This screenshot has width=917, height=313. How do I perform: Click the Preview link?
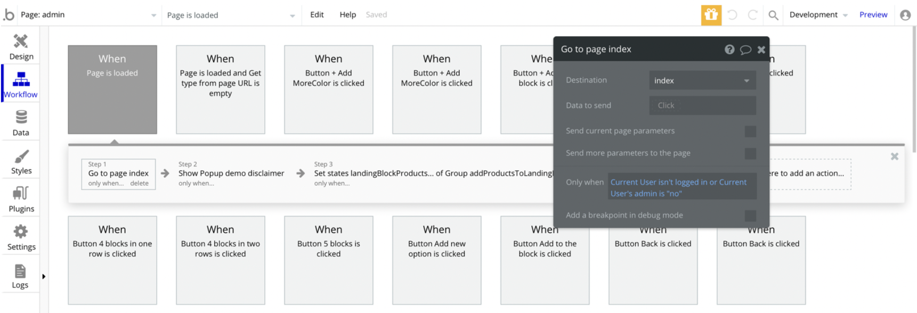pos(873,15)
